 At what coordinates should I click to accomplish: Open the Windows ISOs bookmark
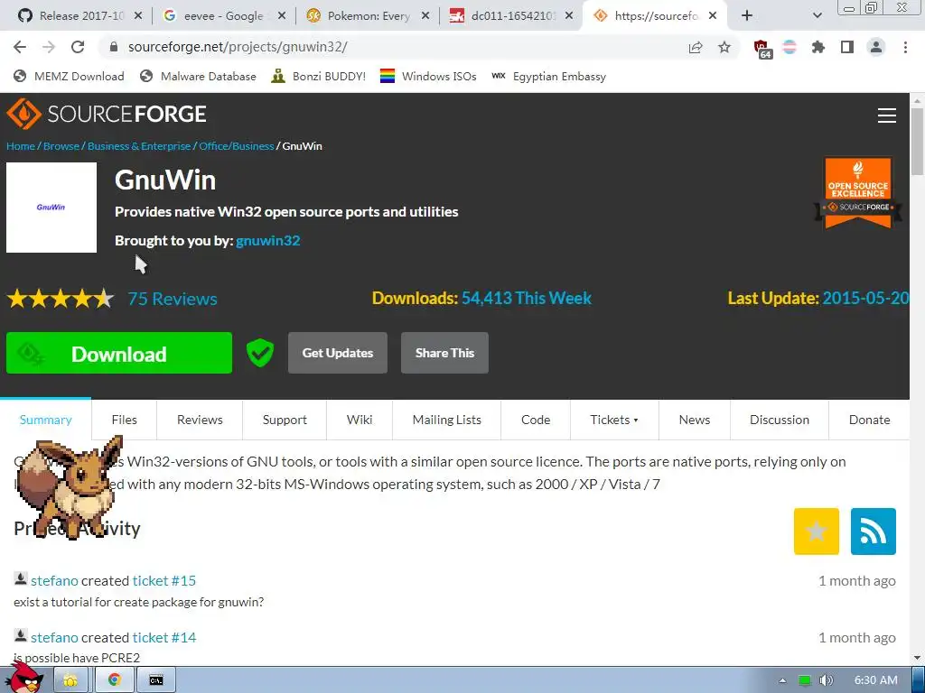point(428,77)
